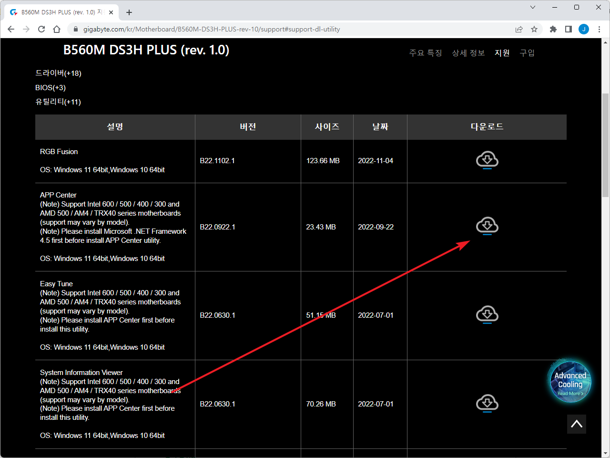Reload the Gigabyte support page
The image size is (610, 458).
pyautogui.click(x=41, y=29)
